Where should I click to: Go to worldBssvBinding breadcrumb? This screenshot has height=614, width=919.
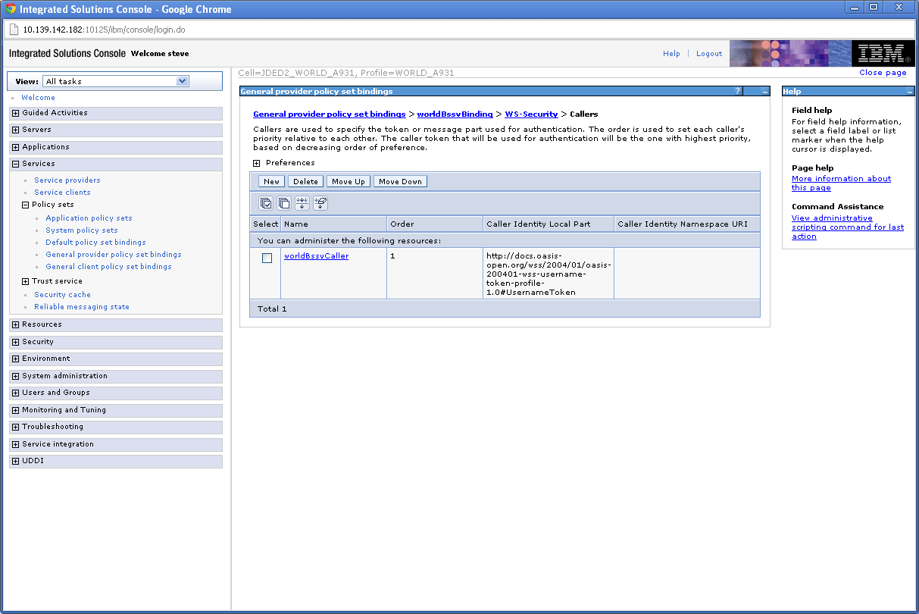point(455,114)
